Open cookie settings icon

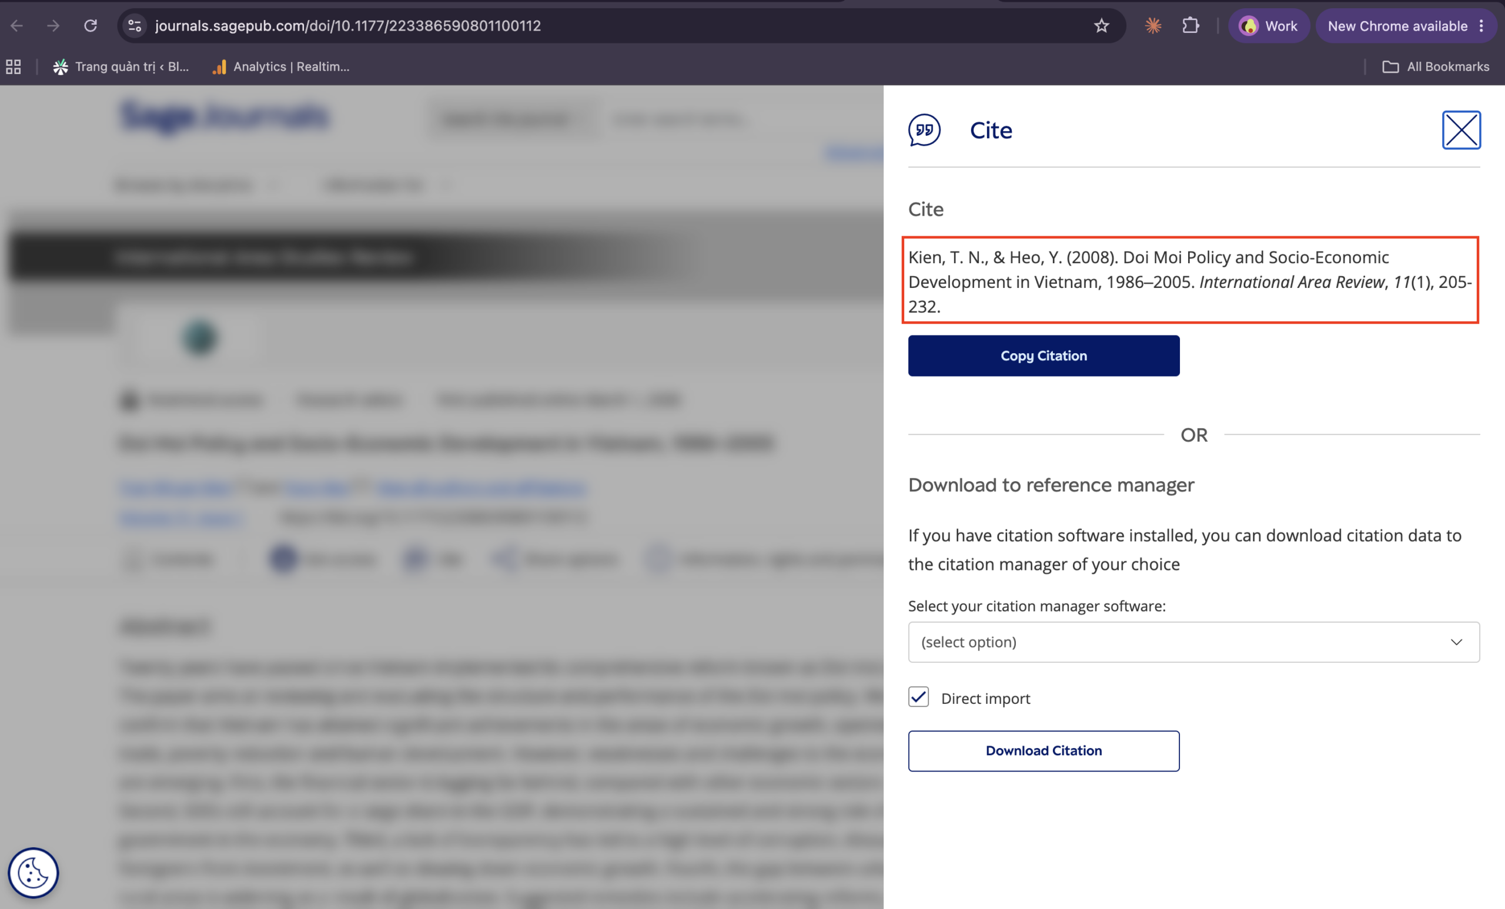click(33, 873)
